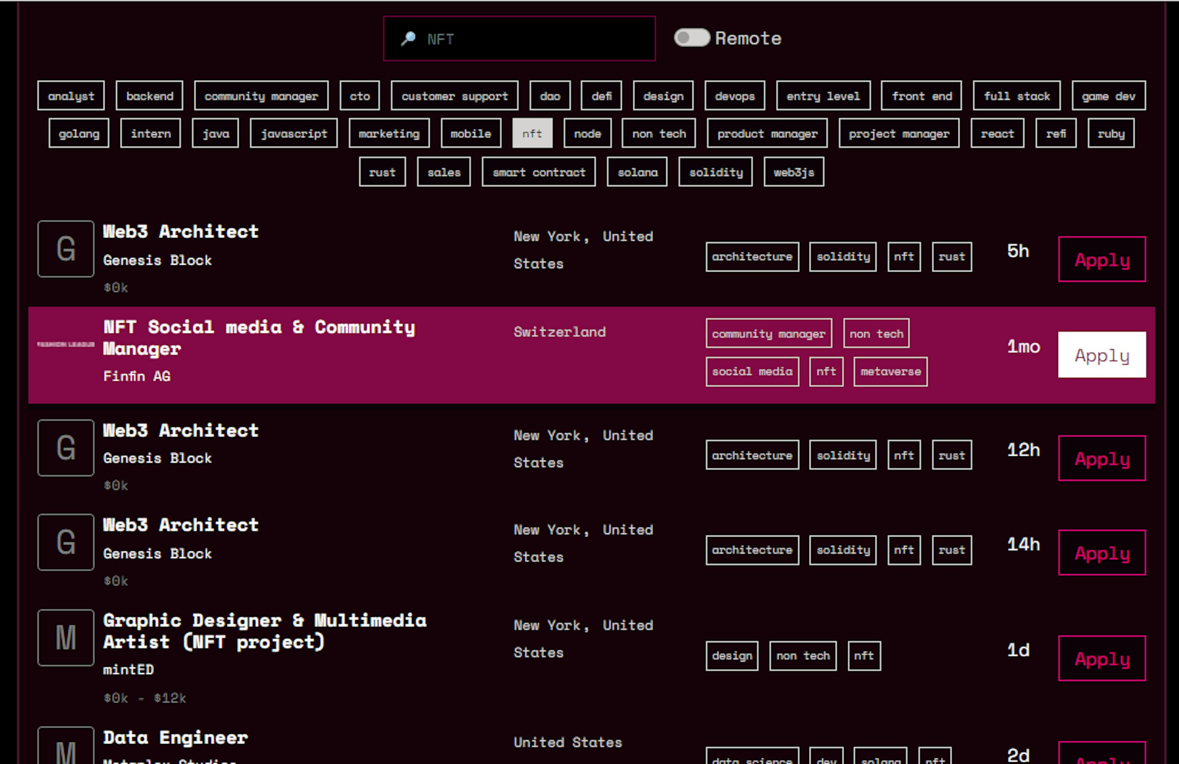Filter jobs by java
This screenshot has height=764, width=1179.
216,133
